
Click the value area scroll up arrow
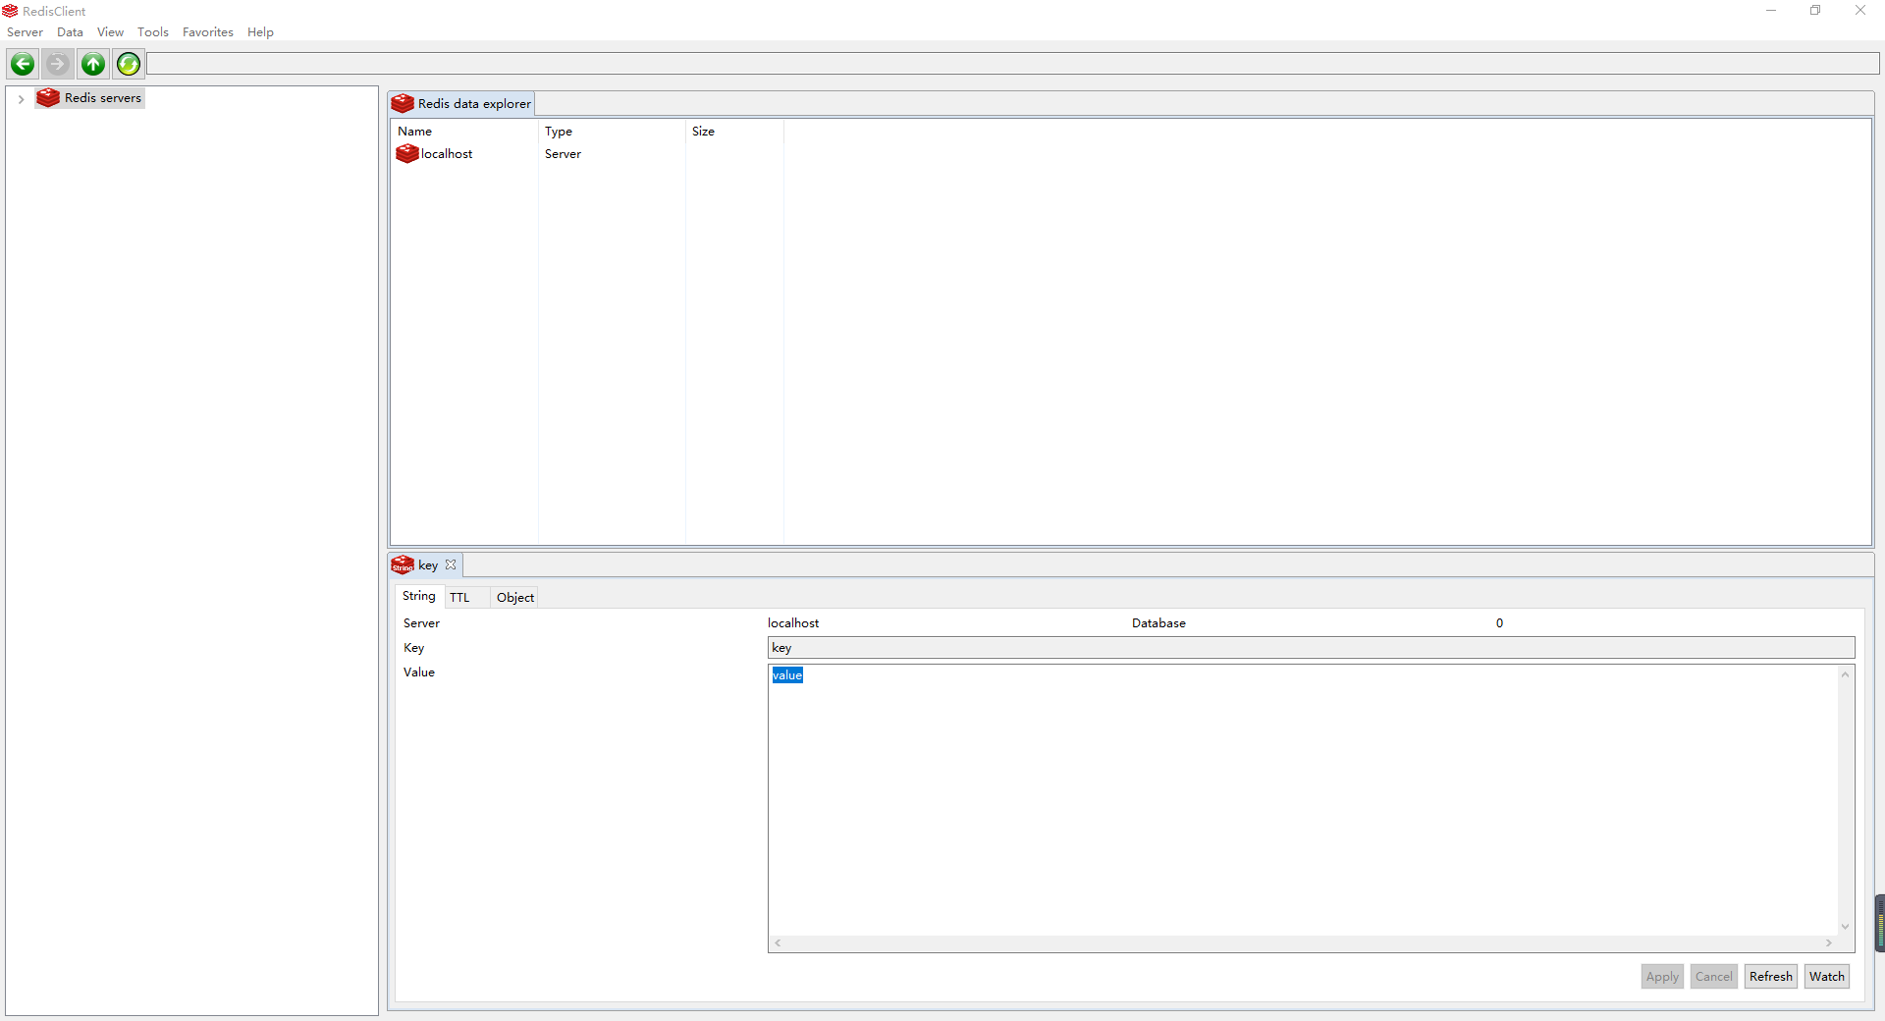coord(1846,674)
